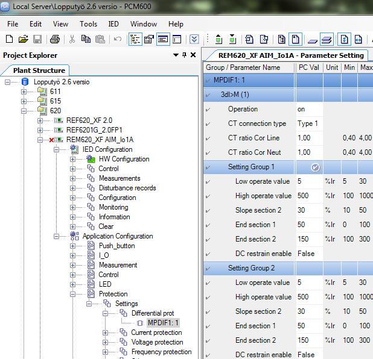Expand the Disturbance records node
This screenshot has height=359, width=373.
pos(72,188)
